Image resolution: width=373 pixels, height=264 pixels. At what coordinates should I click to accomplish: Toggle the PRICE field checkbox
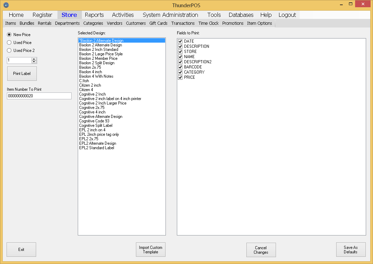click(180, 77)
